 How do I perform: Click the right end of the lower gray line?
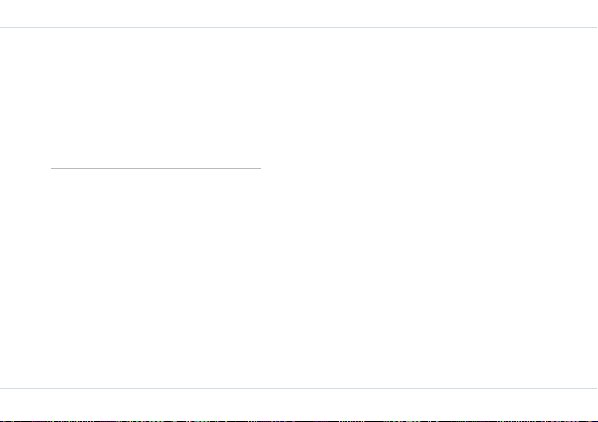click(x=260, y=168)
